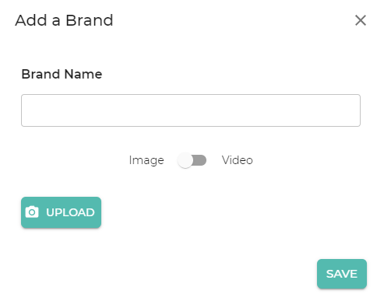Image resolution: width=384 pixels, height=301 pixels.
Task: Toggle the Image/Video switch
Action: (x=192, y=160)
